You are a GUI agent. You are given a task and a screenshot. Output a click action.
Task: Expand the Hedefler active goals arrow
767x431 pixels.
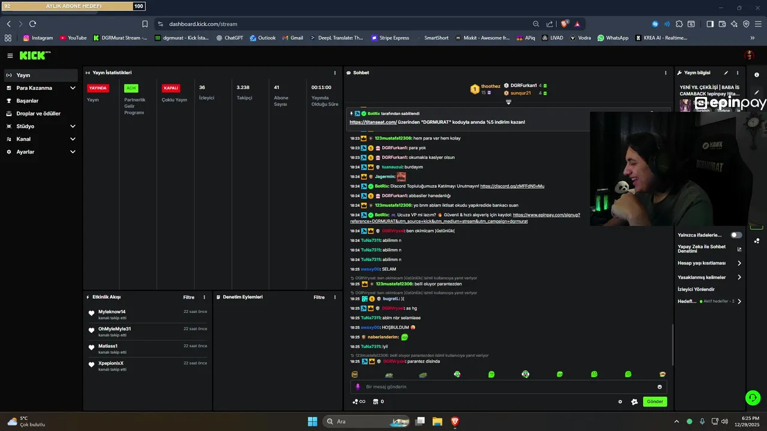coord(739,301)
